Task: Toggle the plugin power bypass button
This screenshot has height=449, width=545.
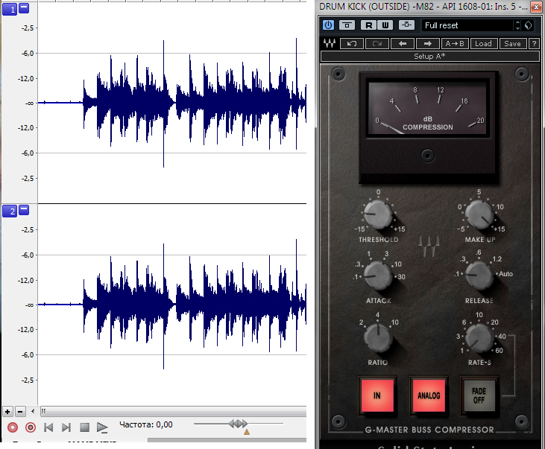Action: (328, 25)
